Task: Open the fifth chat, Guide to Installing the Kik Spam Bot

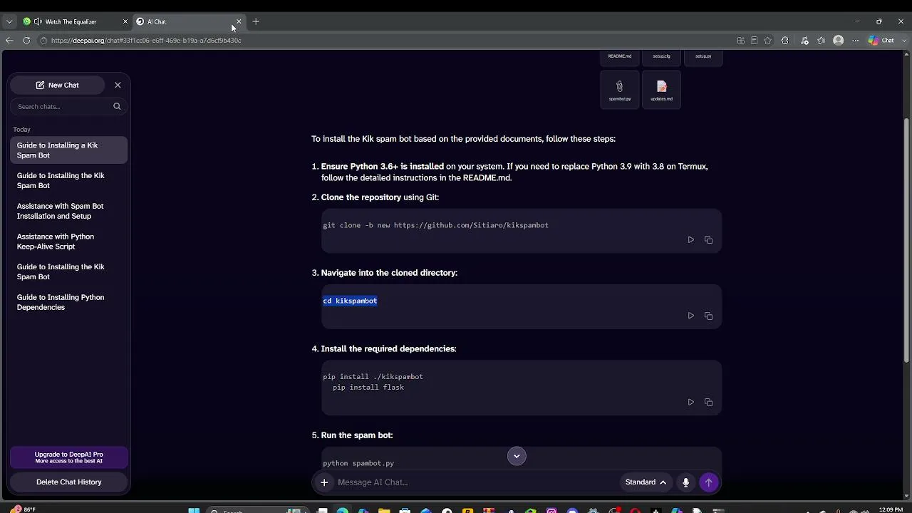Action: coord(69,272)
